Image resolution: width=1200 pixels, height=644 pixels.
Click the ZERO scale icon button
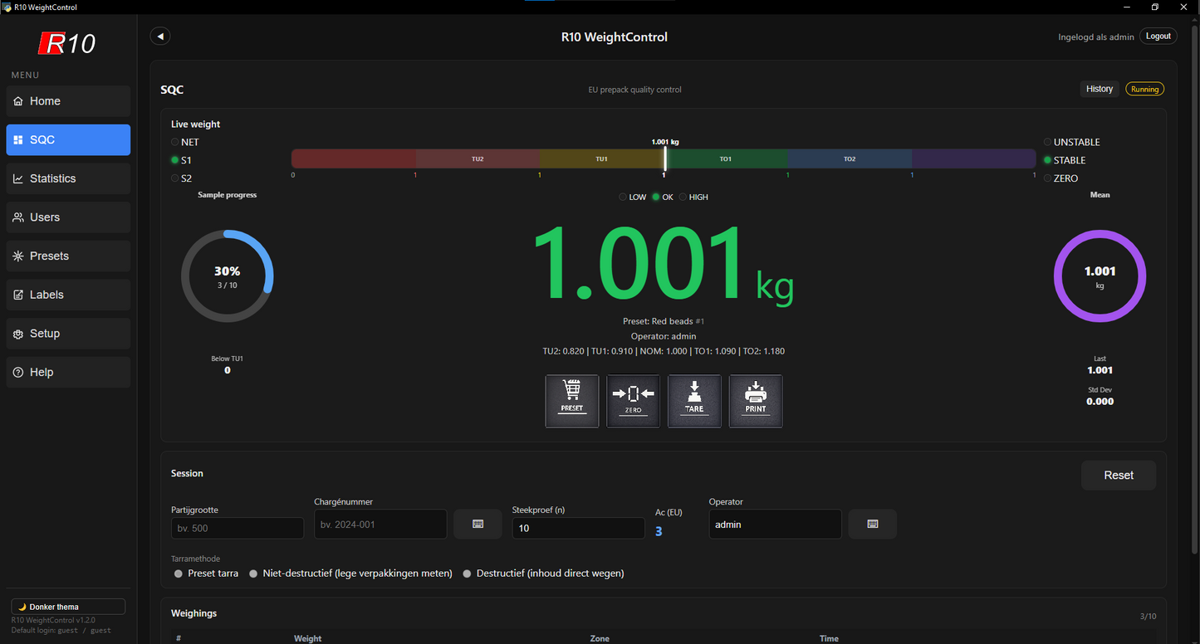pos(633,401)
